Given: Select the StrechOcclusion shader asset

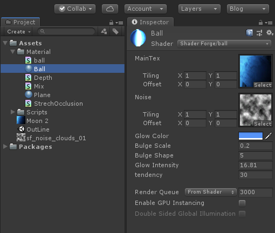Looking at the screenshot, I should click(x=54, y=104).
